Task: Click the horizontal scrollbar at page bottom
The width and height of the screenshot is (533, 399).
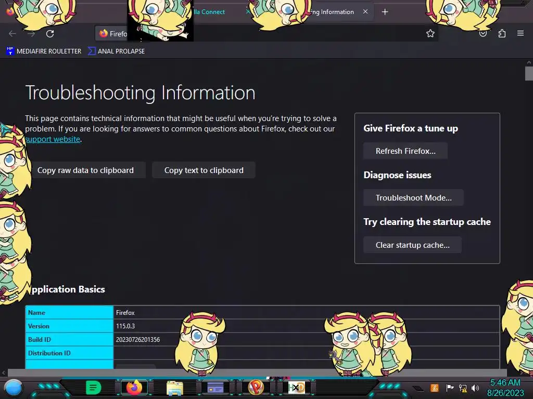Action: pyautogui.click(x=257, y=373)
